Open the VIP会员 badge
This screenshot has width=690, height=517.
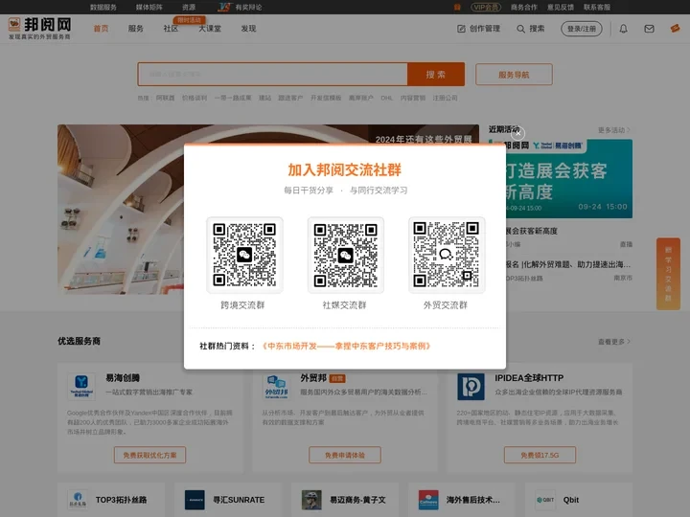pos(486,7)
